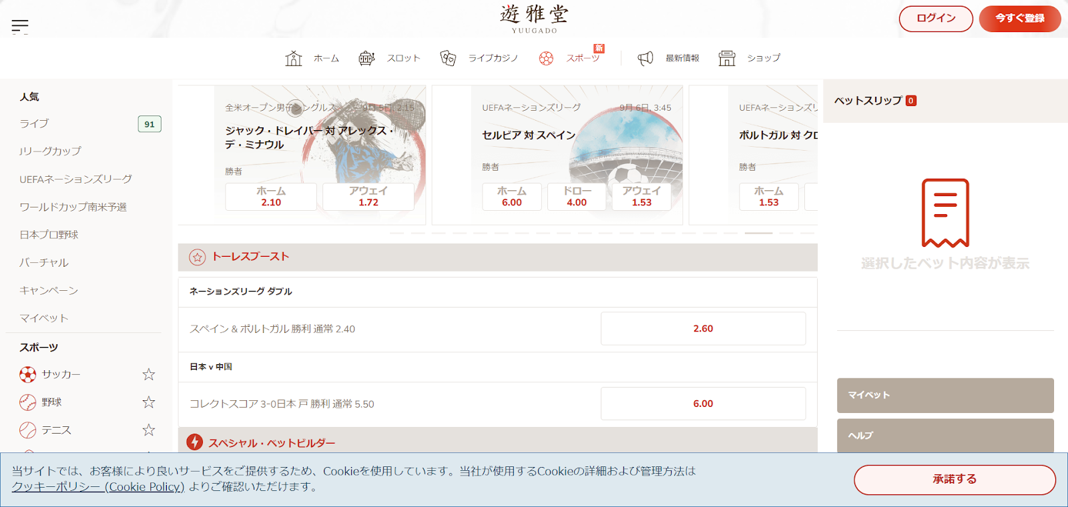
Task: Select the 2.60 Nations League double odds
Action: [x=703, y=329]
